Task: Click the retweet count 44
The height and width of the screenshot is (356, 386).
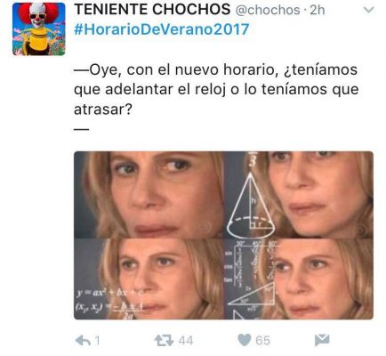Action: pyautogui.click(x=186, y=341)
